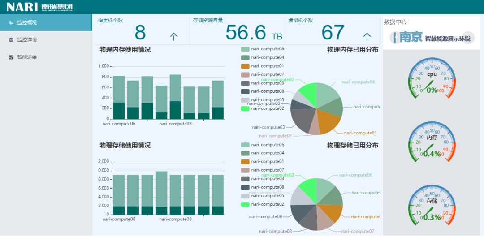Open the 监控概况 sidebar menu item
The image size is (484, 237).
(x=46, y=22)
